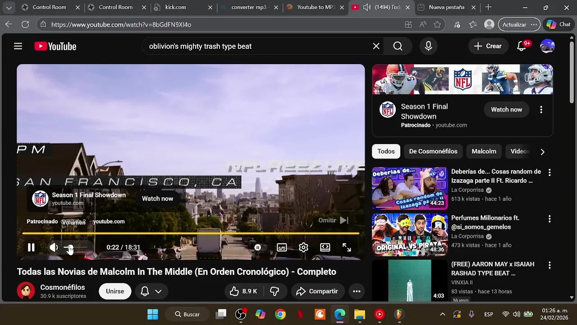577x325 pixels.
Task: Open Edge read aloud icon in address bar
Action: coord(423,24)
